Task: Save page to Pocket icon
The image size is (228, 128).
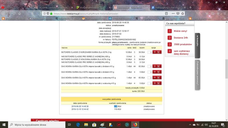Action: coord(178,13)
